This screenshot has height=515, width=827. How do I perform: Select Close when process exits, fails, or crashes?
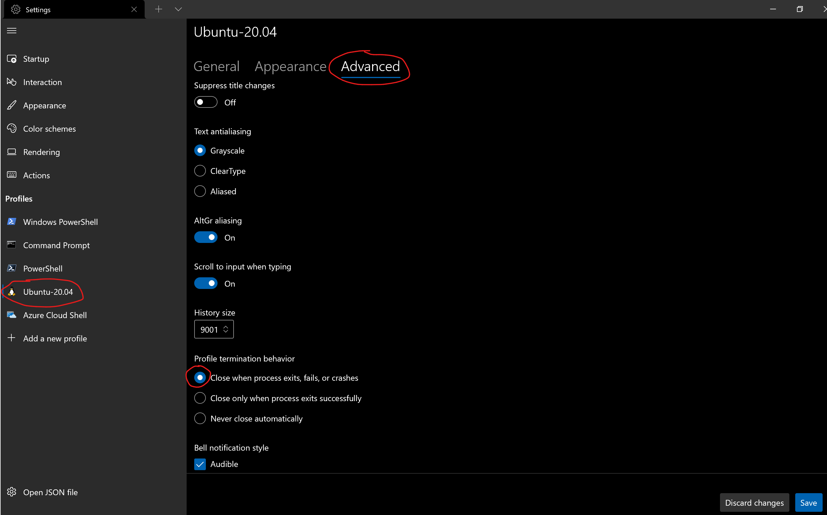click(x=200, y=378)
